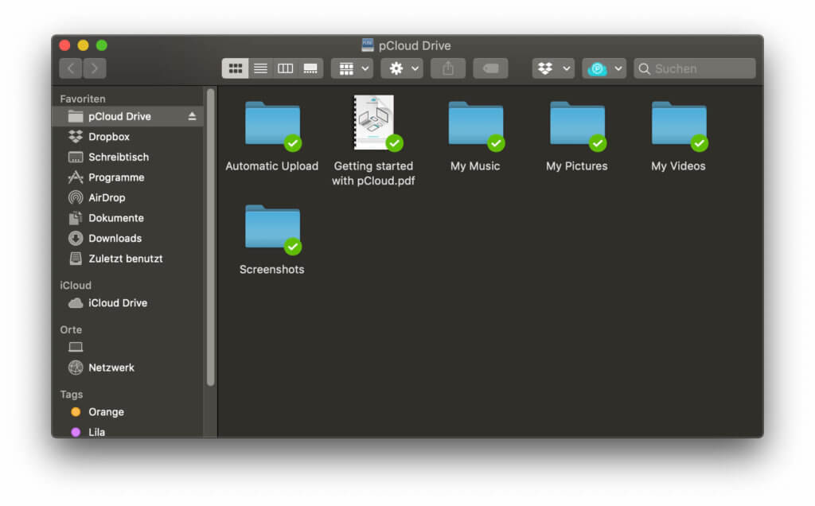Eject pCloud Drive in sidebar
Screen dimensions: 815x506
192,116
